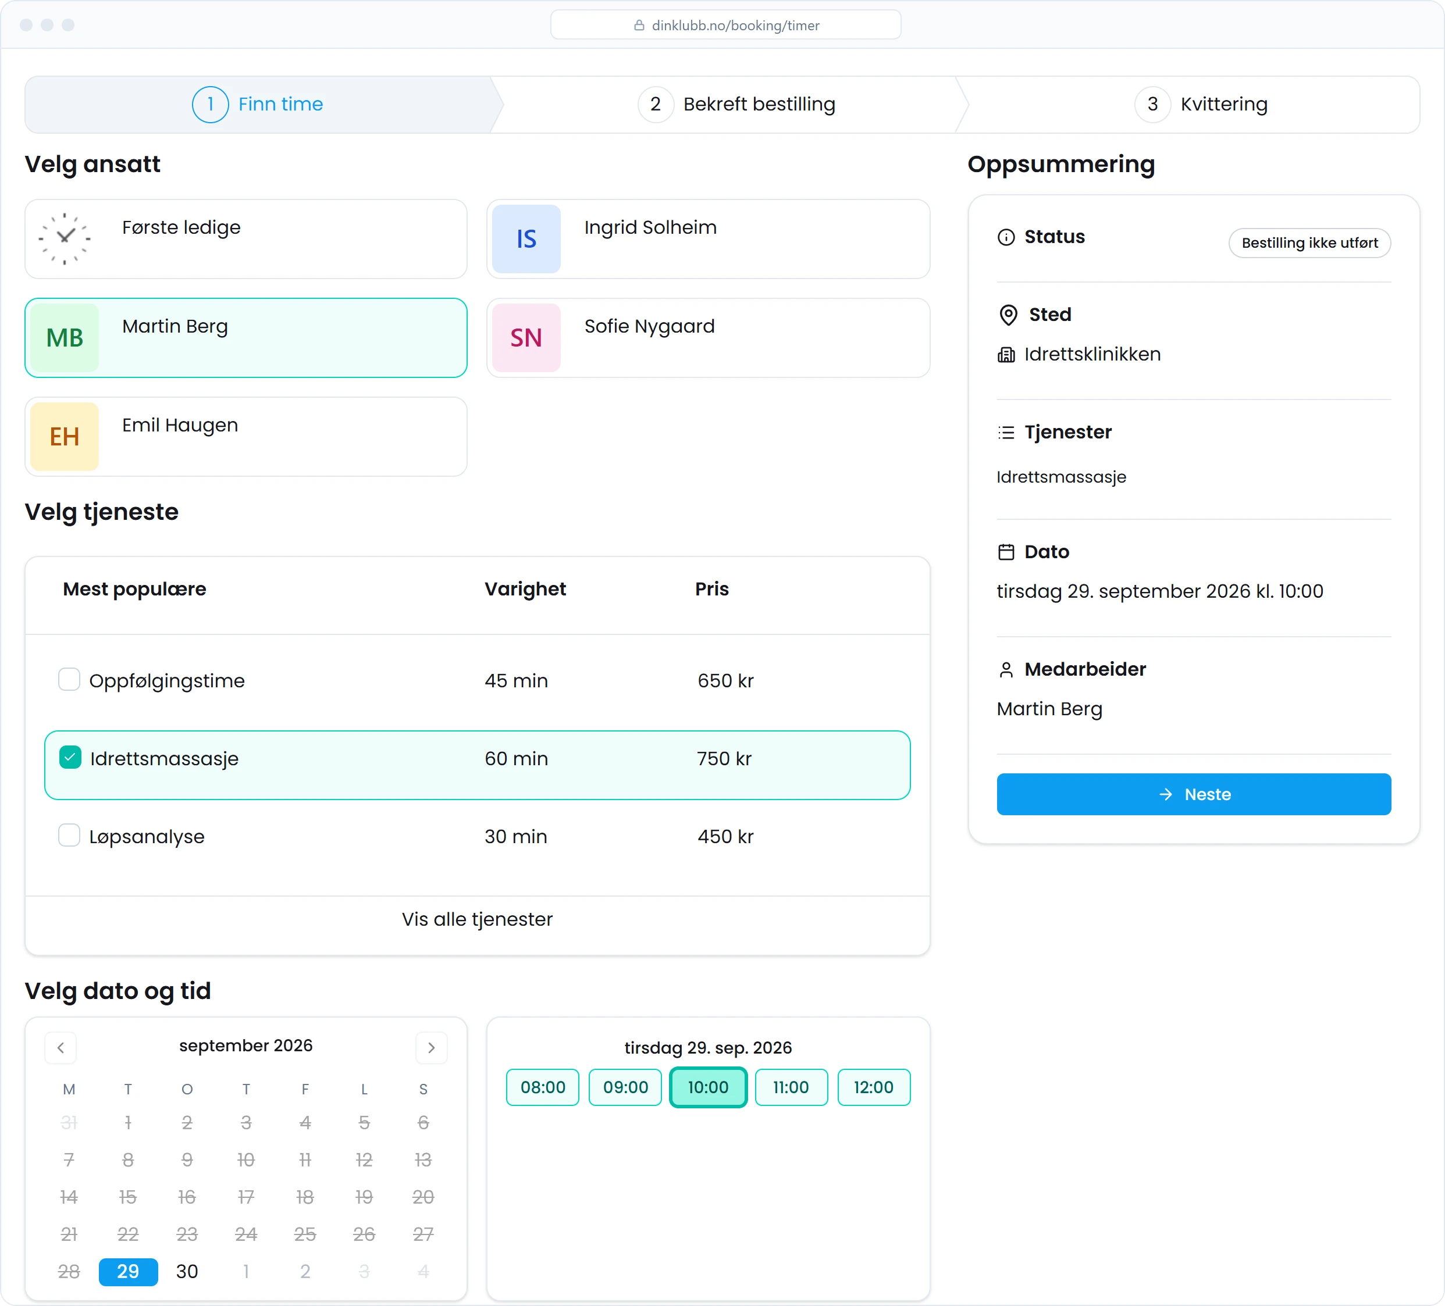Pick the 11:00 time slot

(x=791, y=1087)
